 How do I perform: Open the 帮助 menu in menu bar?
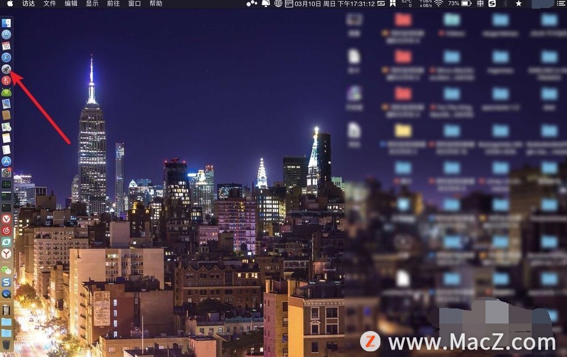pyautogui.click(x=155, y=3)
